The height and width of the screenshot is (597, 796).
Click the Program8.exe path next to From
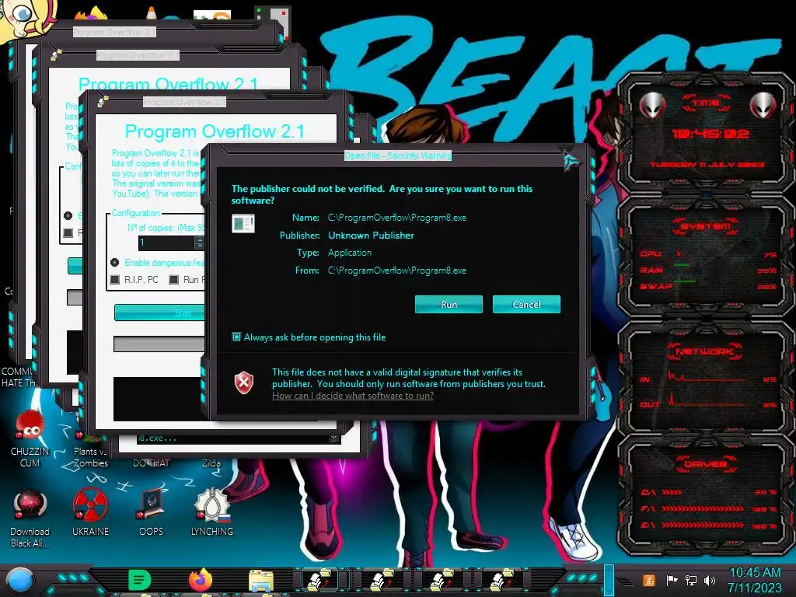[x=397, y=270]
